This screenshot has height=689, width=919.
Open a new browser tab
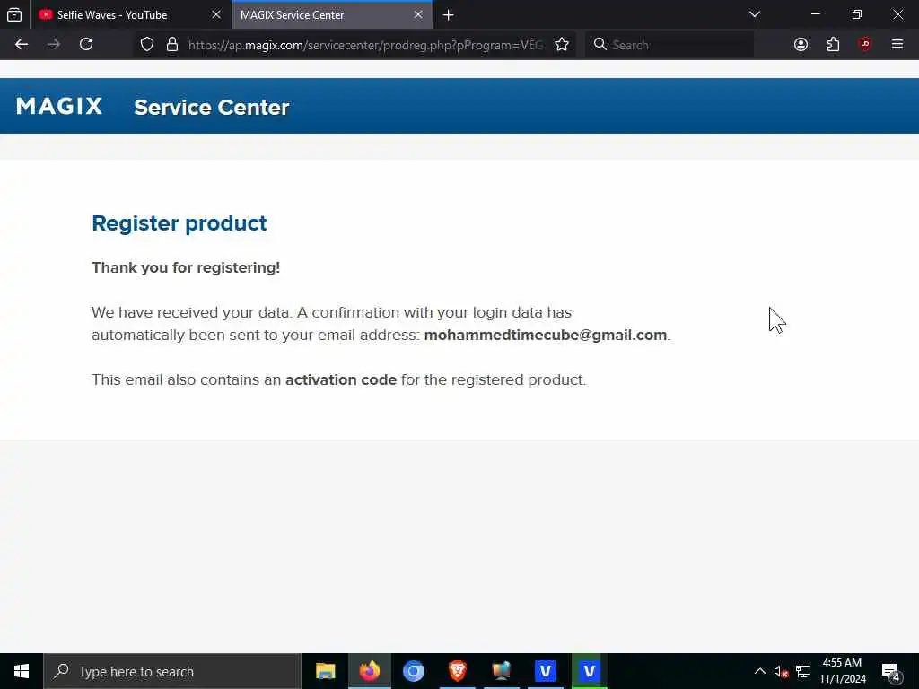[x=449, y=15]
